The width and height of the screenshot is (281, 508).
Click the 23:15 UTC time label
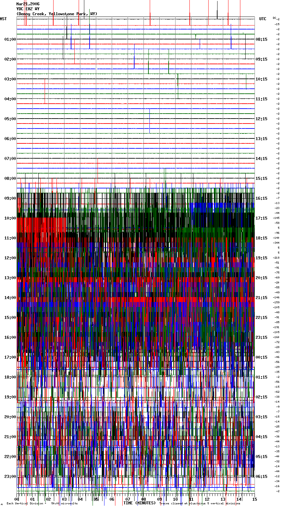261,337
